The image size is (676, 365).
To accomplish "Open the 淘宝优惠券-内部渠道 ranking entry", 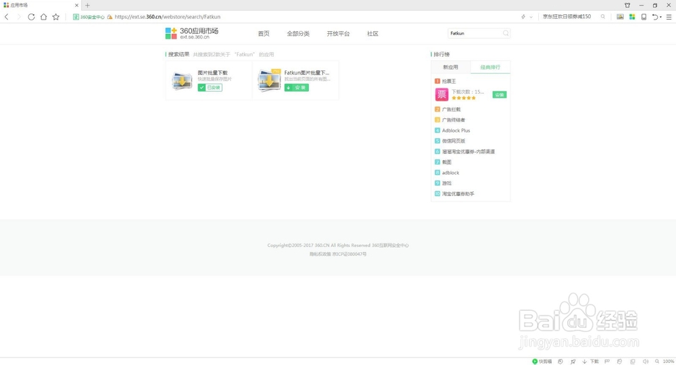I will pos(468,151).
